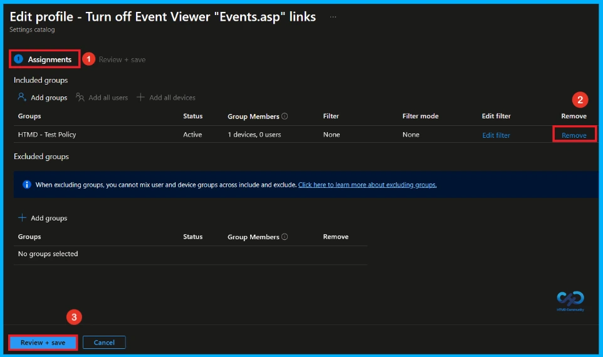Click Add groups under Included groups

click(42, 97)
